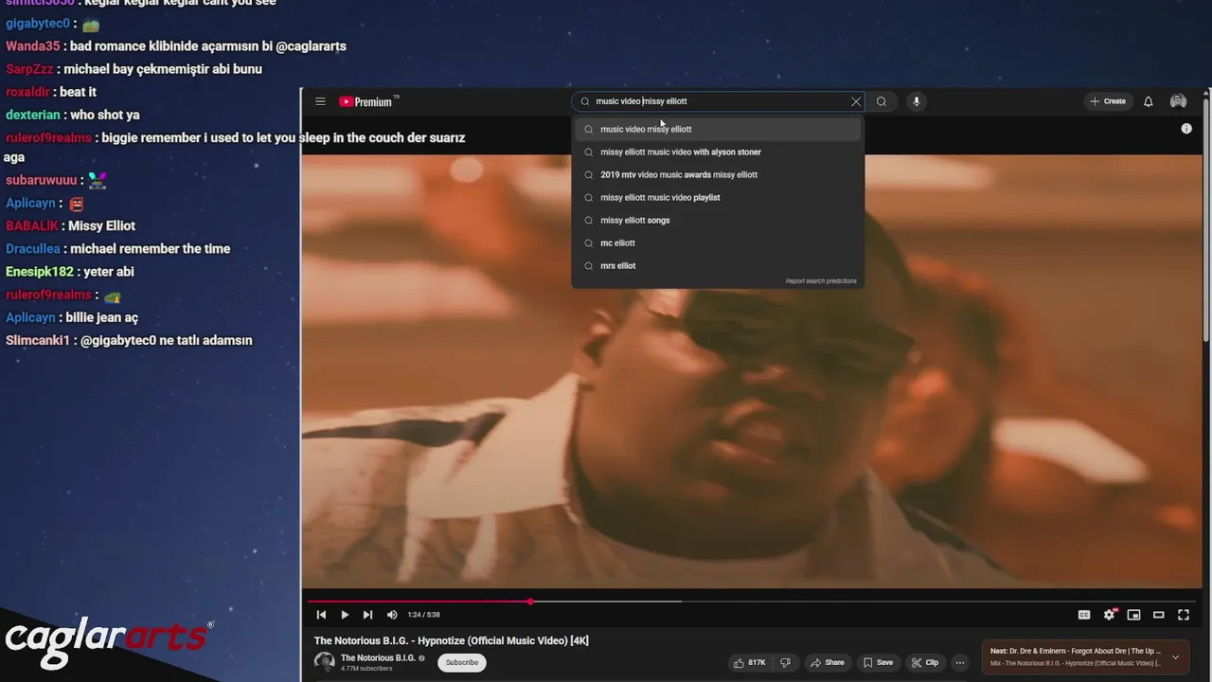The height and width of the screenshot is (682, 1212).
Task: Click the video title 'Hypnotize (Official Music Video)'
Action: pyautogui.click(x=452, y=640)
